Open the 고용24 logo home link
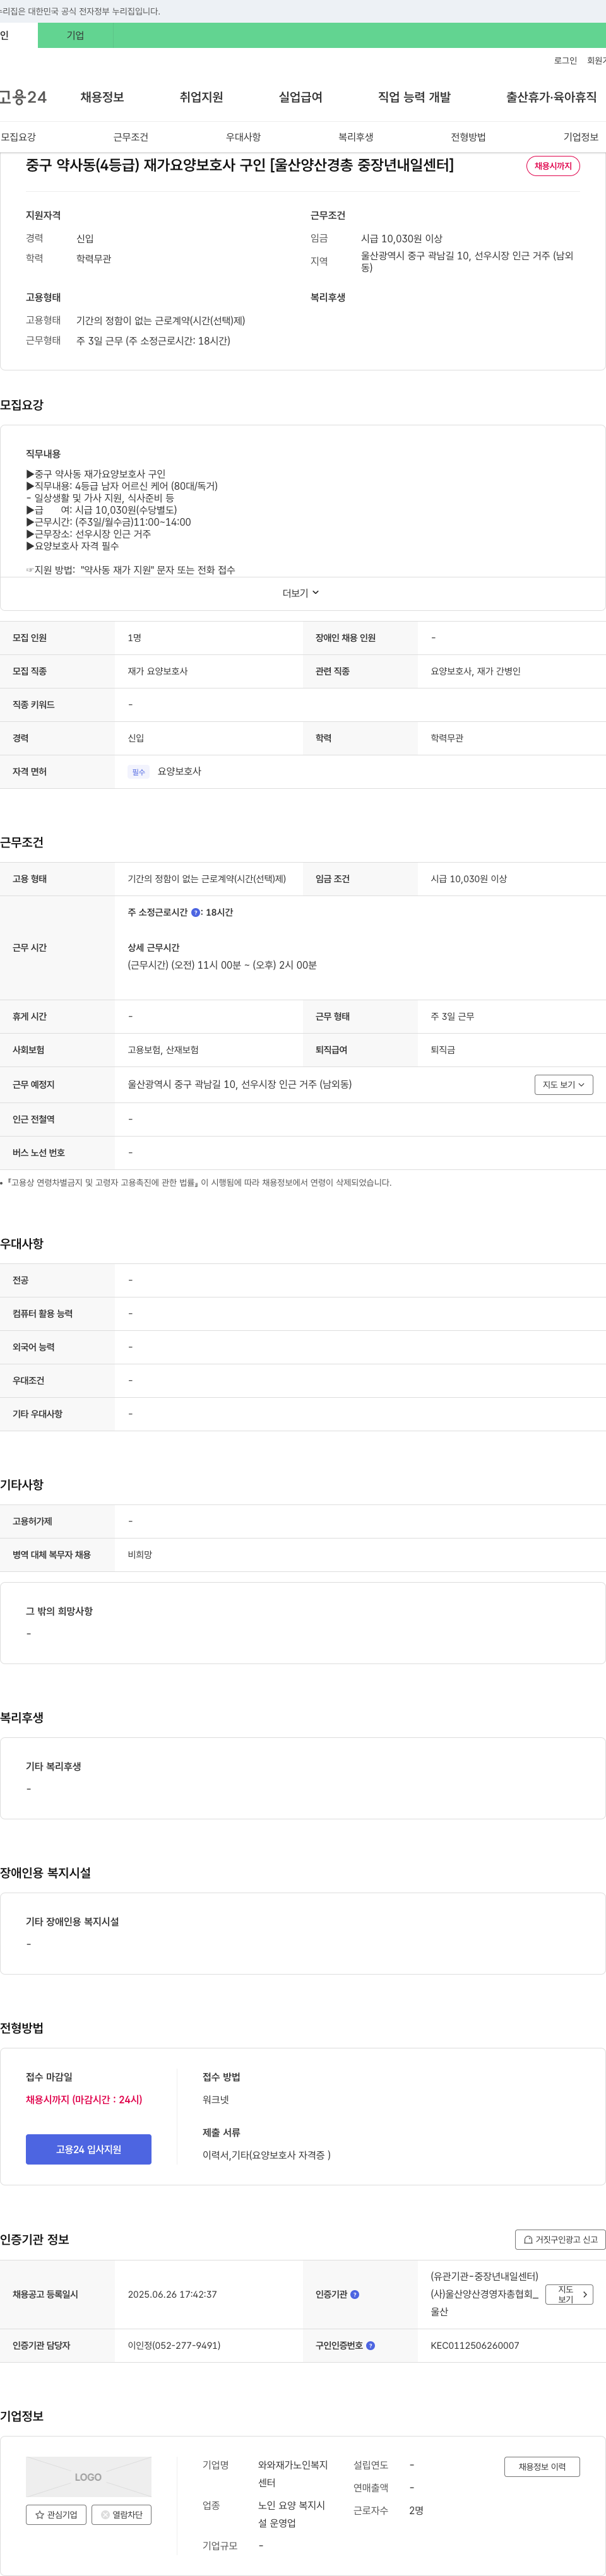This screenshot has width=606, height=2576. [23, 97]
